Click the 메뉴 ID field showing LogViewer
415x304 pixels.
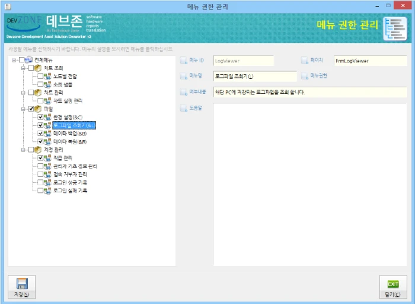[x=244, y=61]
